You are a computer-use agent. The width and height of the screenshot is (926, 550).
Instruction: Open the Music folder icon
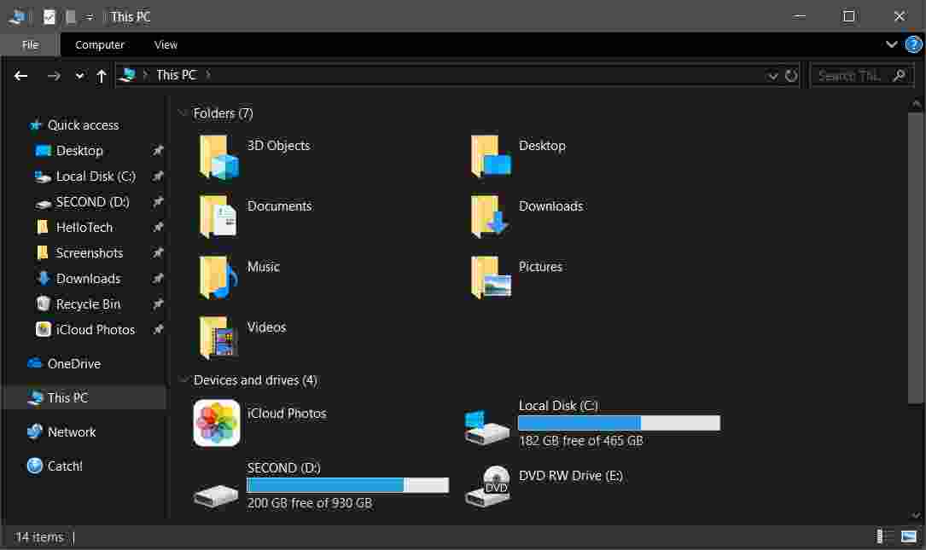(x=219, y=277)
